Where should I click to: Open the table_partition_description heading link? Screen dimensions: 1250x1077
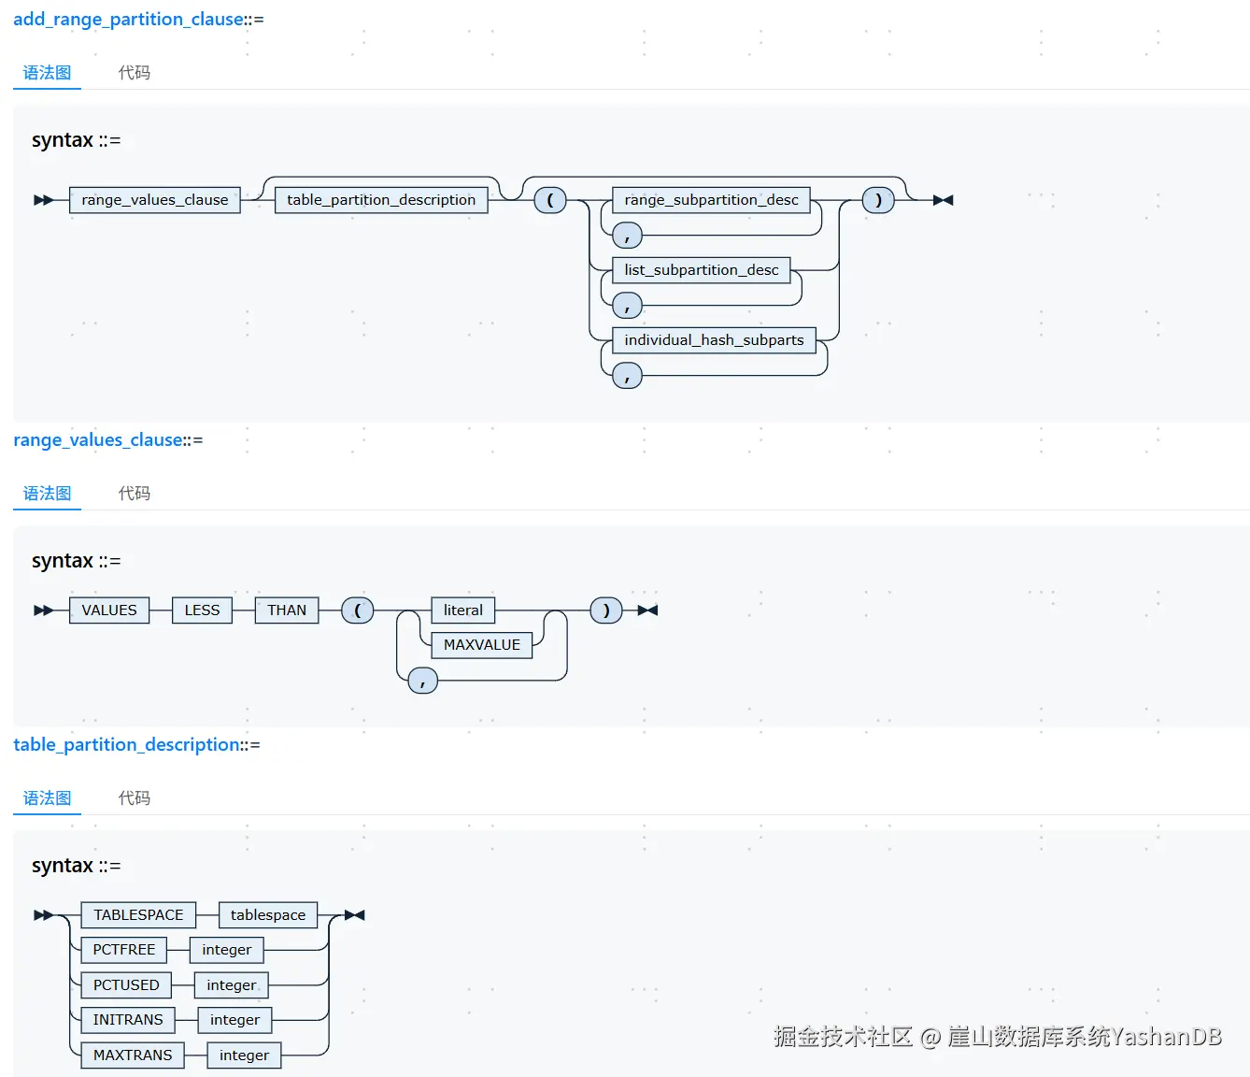pyautogui.click(x=126, y=744)
